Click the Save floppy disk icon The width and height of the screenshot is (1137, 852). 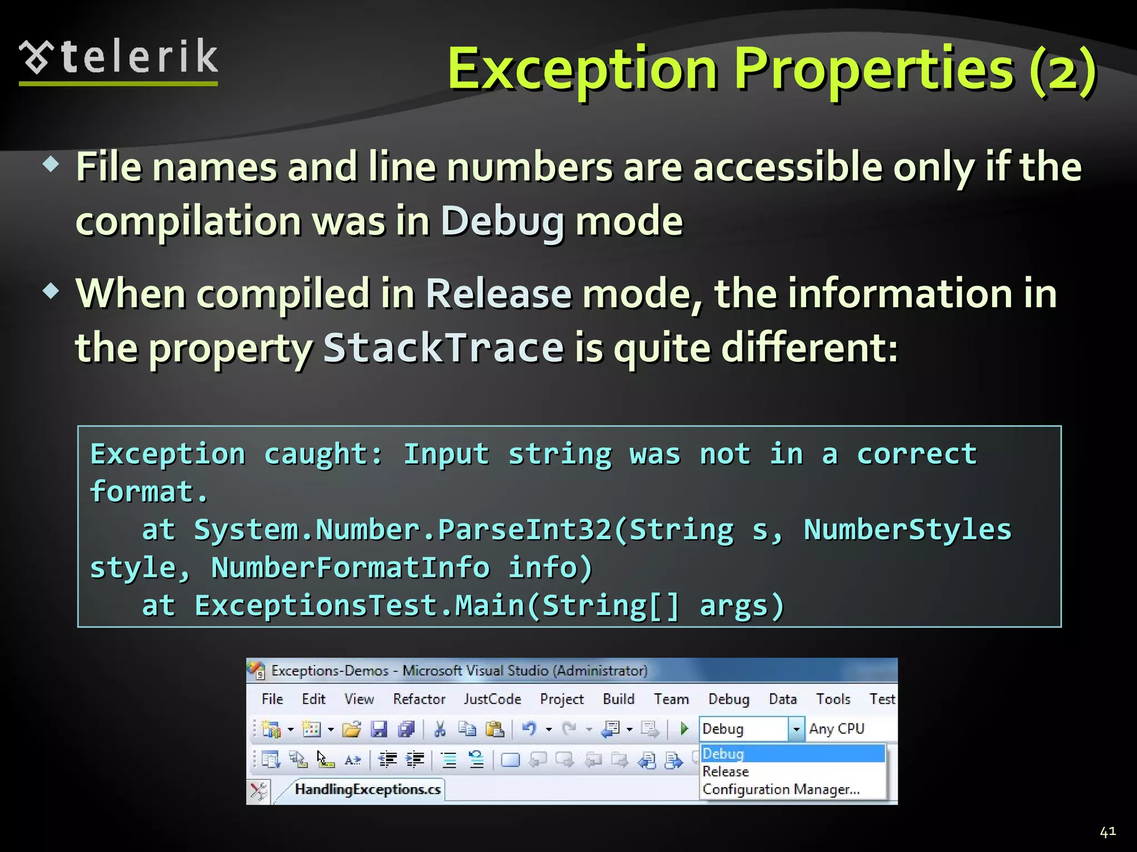(379, 729)
